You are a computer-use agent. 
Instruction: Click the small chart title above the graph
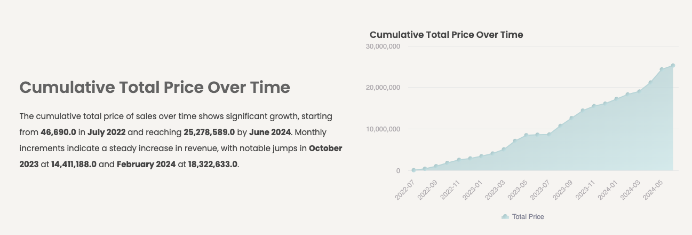coord(446,35)
